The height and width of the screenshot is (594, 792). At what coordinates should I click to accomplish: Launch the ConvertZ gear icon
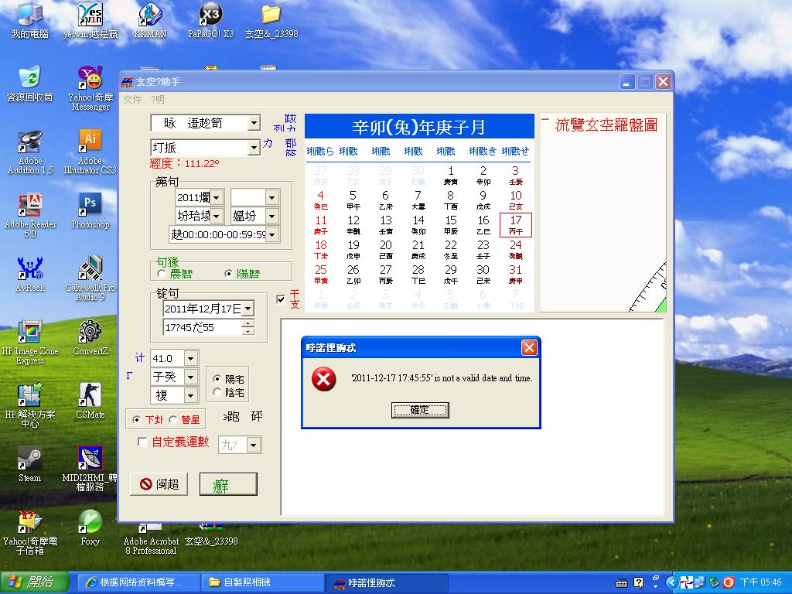click(90, 337)
